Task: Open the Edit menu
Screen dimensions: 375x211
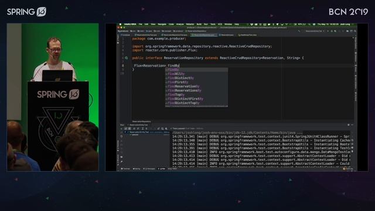Action: (146, 25)
